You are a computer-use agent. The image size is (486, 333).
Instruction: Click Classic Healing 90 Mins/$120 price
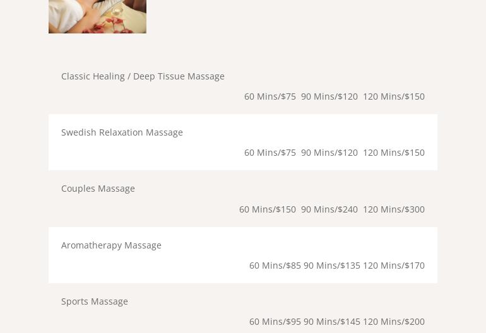(x=329, y=96)
